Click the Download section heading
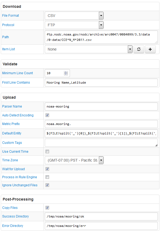Viewport: 160px width, 232px height. 12,6
